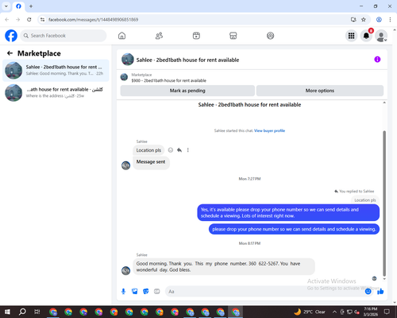Click the scroll up arrow of chat
The height and width of the screenshot is (318, 397).
tap(384, 103)
